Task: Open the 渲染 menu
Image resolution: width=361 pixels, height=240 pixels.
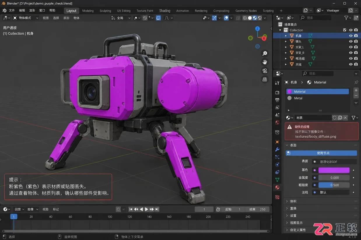Action: coord(32,10)
